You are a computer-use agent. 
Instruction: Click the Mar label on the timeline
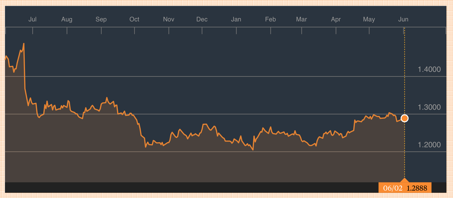301,19
